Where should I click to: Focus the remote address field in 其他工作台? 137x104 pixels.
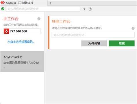(x=93, y=35)
